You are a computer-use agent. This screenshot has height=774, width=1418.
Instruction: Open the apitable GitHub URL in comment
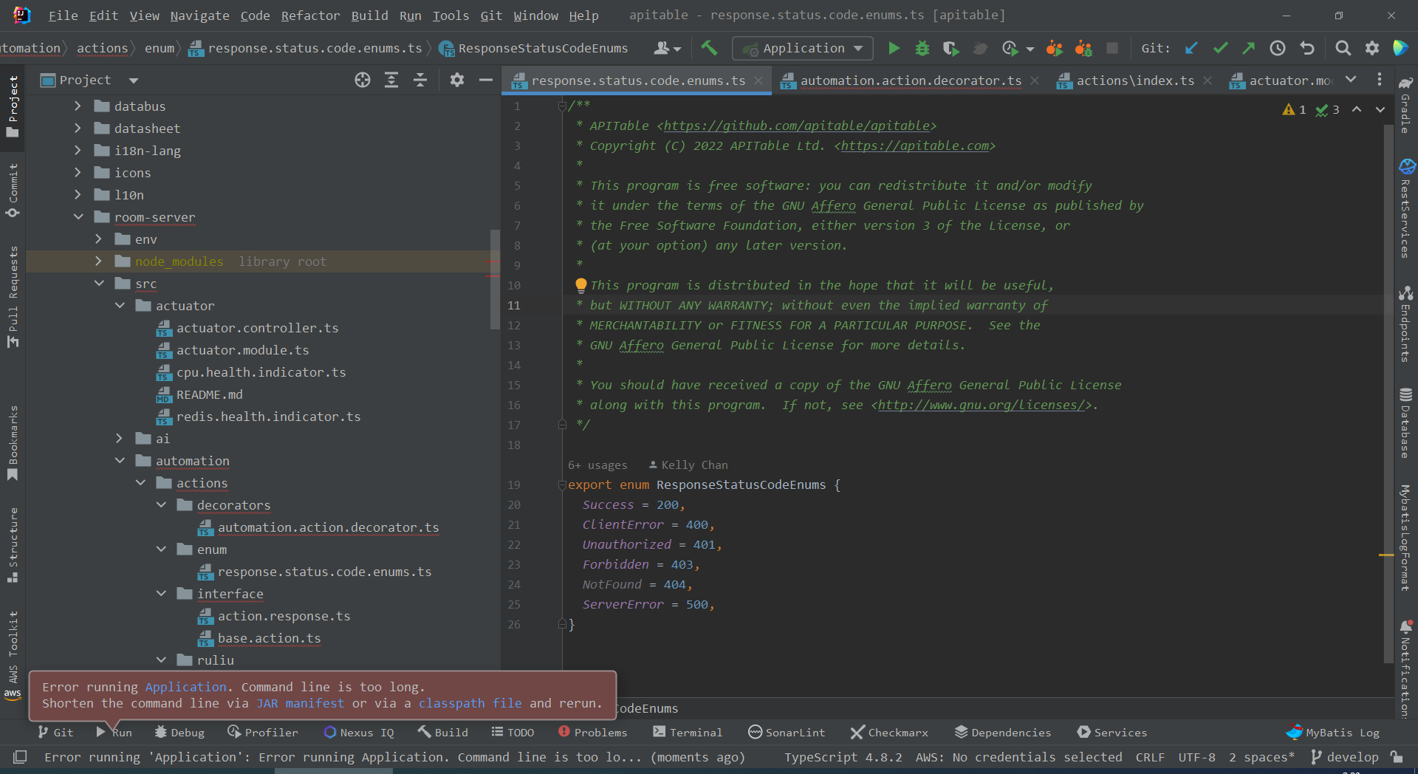796,126
